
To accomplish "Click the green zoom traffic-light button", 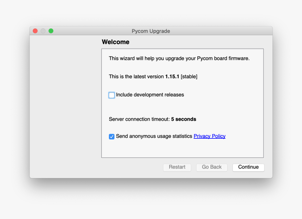I will coord(51,31).
